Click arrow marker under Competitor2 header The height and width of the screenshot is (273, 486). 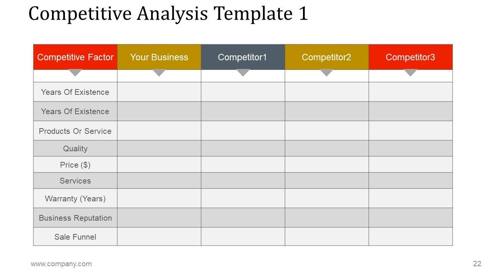[x=327, y=72]
